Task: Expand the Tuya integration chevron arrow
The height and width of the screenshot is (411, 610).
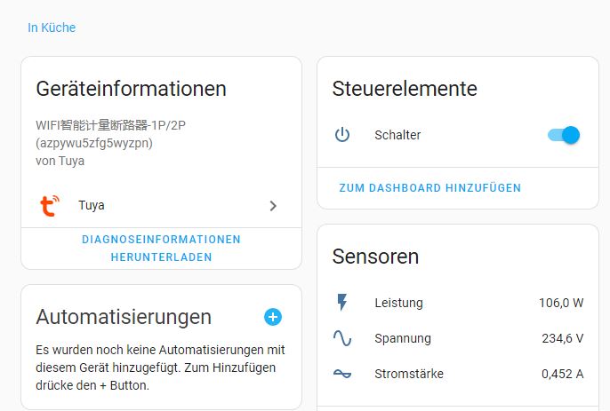Action: (x=273, y=206)
